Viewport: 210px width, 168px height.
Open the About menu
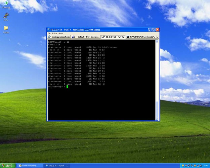(x=61, y=33)
